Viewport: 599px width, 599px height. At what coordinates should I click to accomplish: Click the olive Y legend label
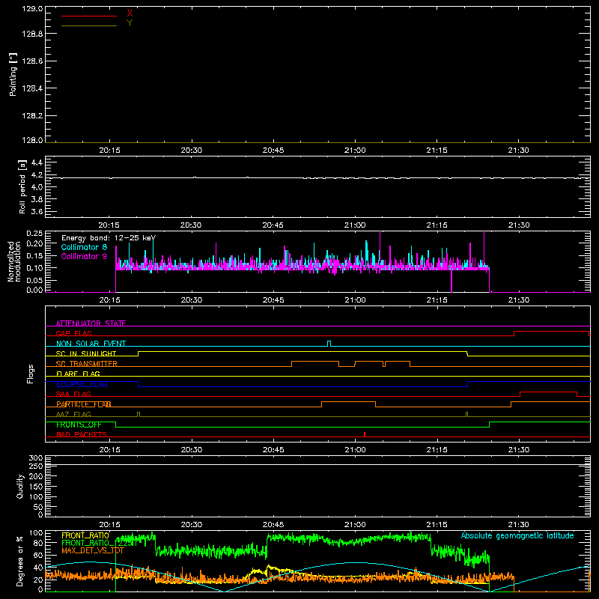(130, 23)
